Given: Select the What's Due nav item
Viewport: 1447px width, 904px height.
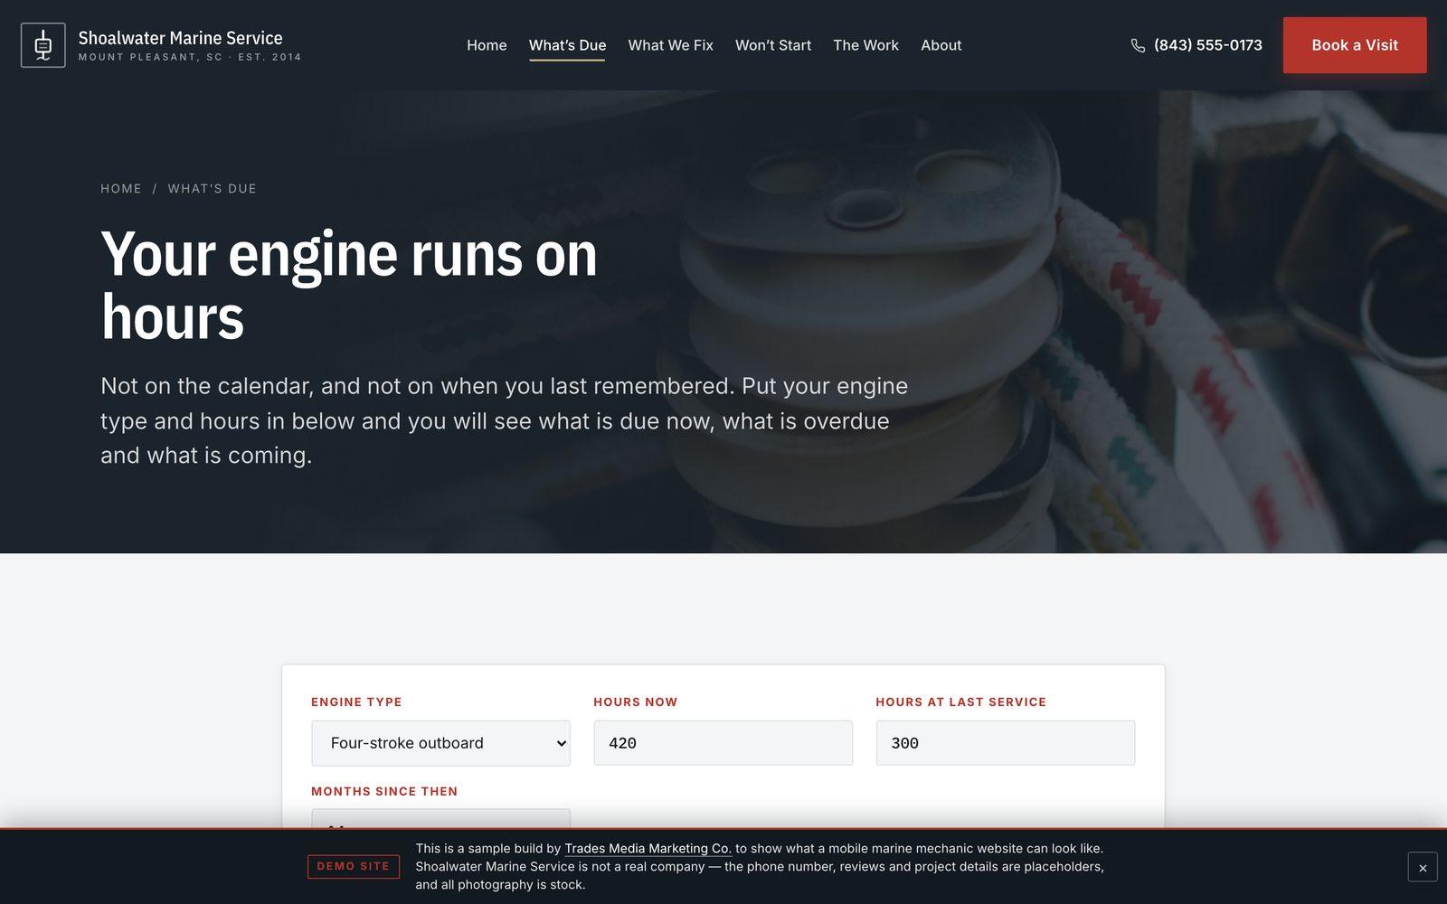Looking at the screenshot, I should 567,45.
